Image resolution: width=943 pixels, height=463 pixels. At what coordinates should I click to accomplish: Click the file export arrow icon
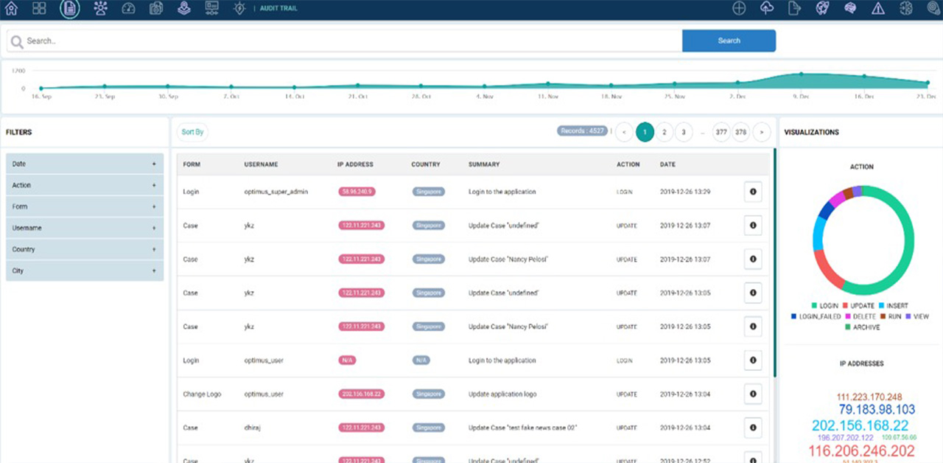pos(794,8)
